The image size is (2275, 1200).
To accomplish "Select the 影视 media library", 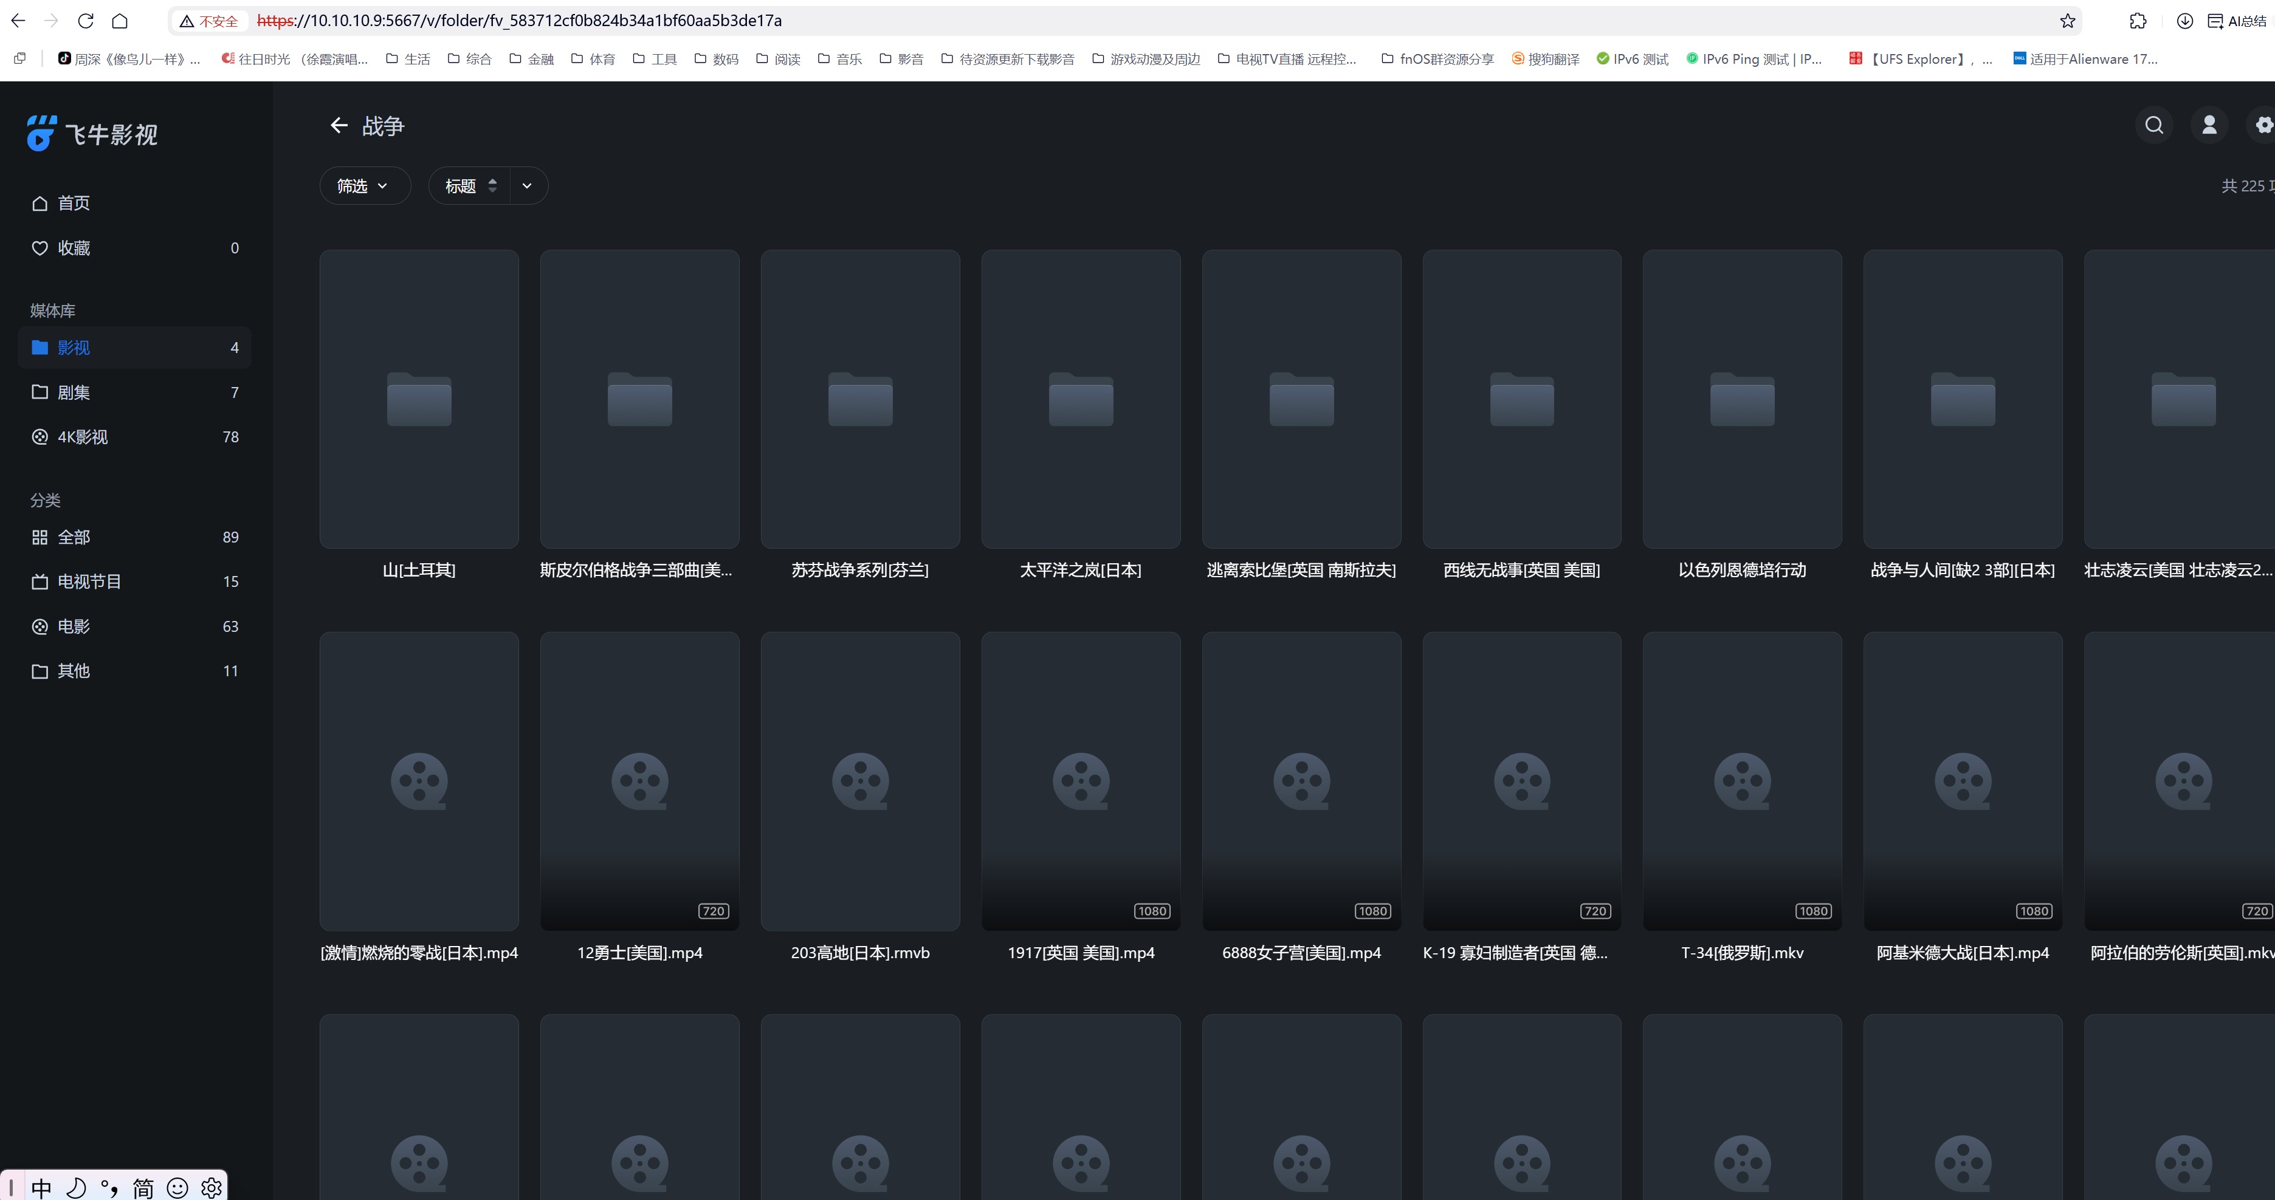I will click(134, 348).
